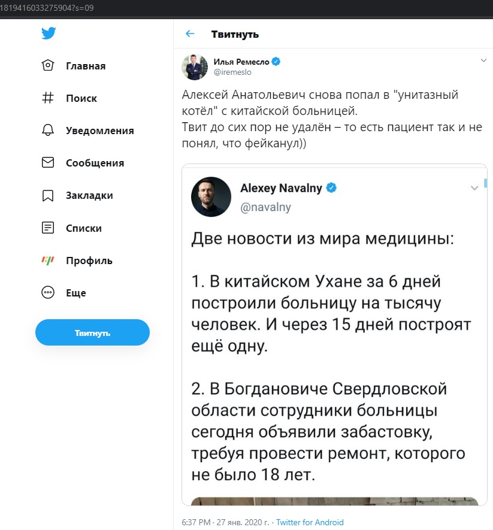Click the @iremeslo handle
Image resolution: width=493 pixels, height=530 pixels.
click(232, 72)
